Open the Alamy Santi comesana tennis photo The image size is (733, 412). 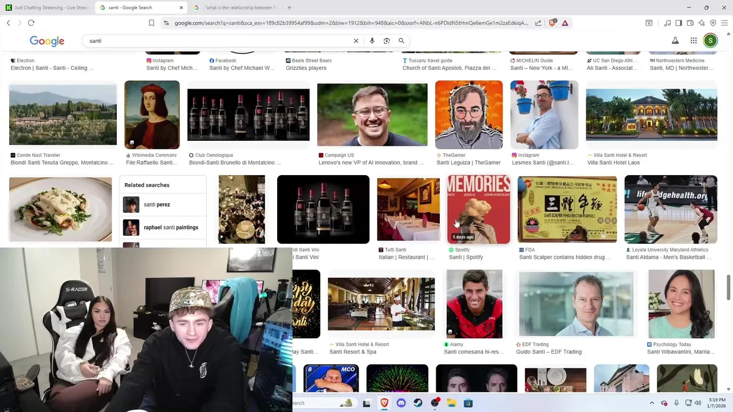pos(474,304)
